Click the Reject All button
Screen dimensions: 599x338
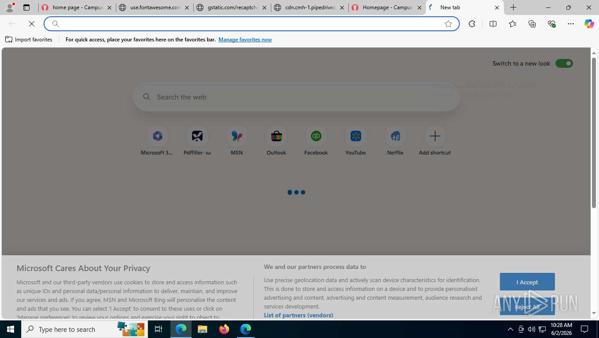click(x=527, y=307)
